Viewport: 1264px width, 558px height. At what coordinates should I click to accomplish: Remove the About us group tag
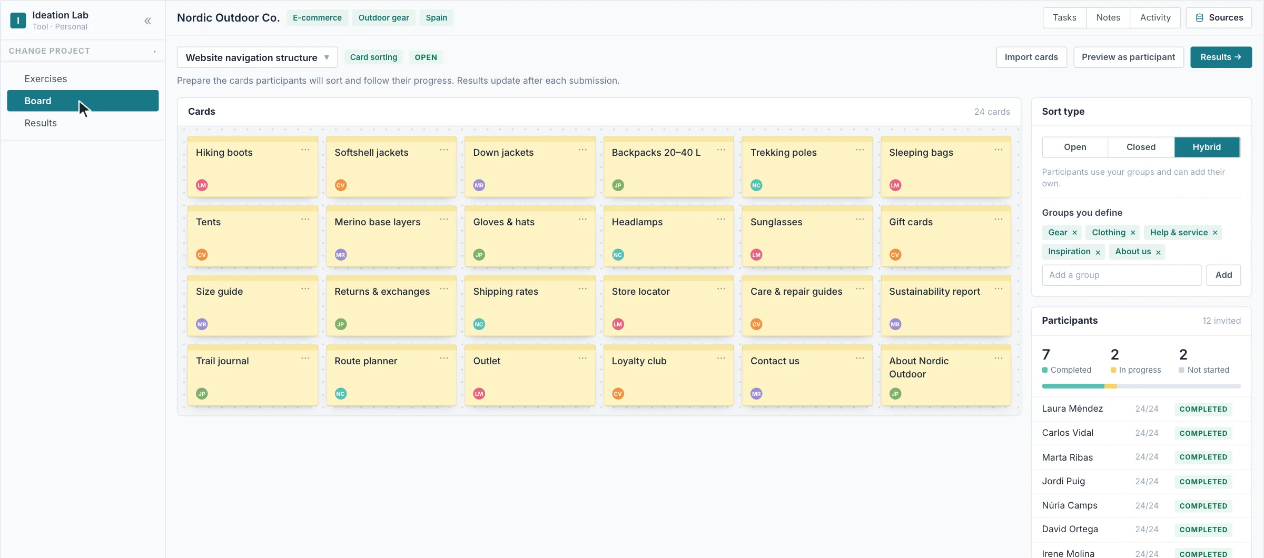pyautogui.click(x=1158, y=252)
